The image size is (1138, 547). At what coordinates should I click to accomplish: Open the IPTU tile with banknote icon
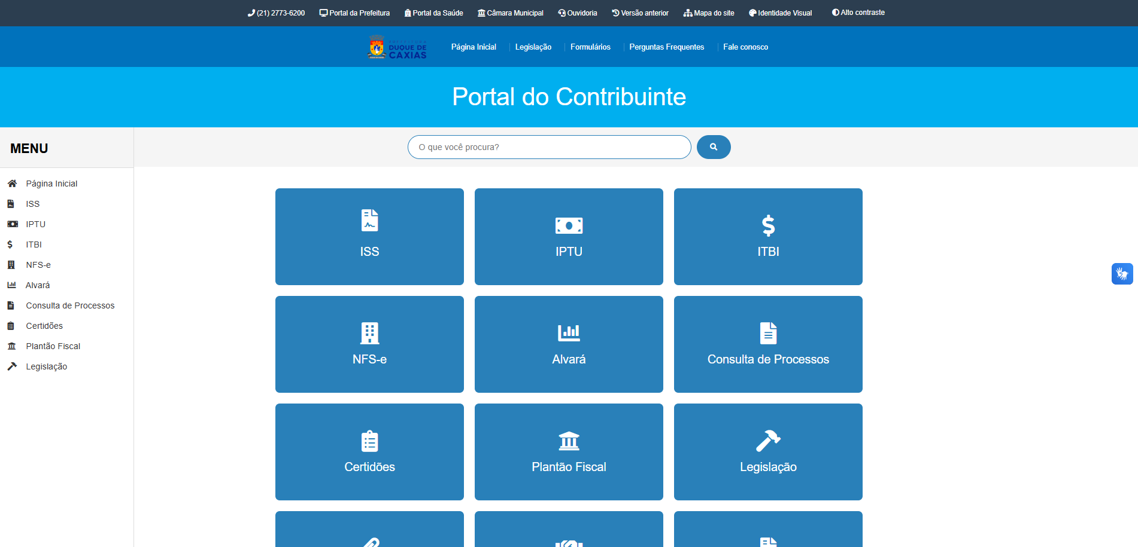coord(569,237)
